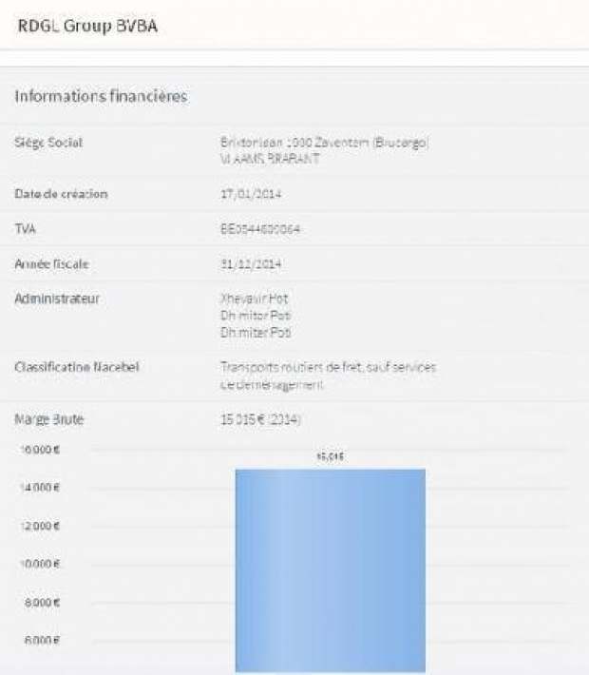Select the 17/01/2014 creation date value
This screenshot has height=675, width=589.
pyautogui.click(x=249, y=194)
